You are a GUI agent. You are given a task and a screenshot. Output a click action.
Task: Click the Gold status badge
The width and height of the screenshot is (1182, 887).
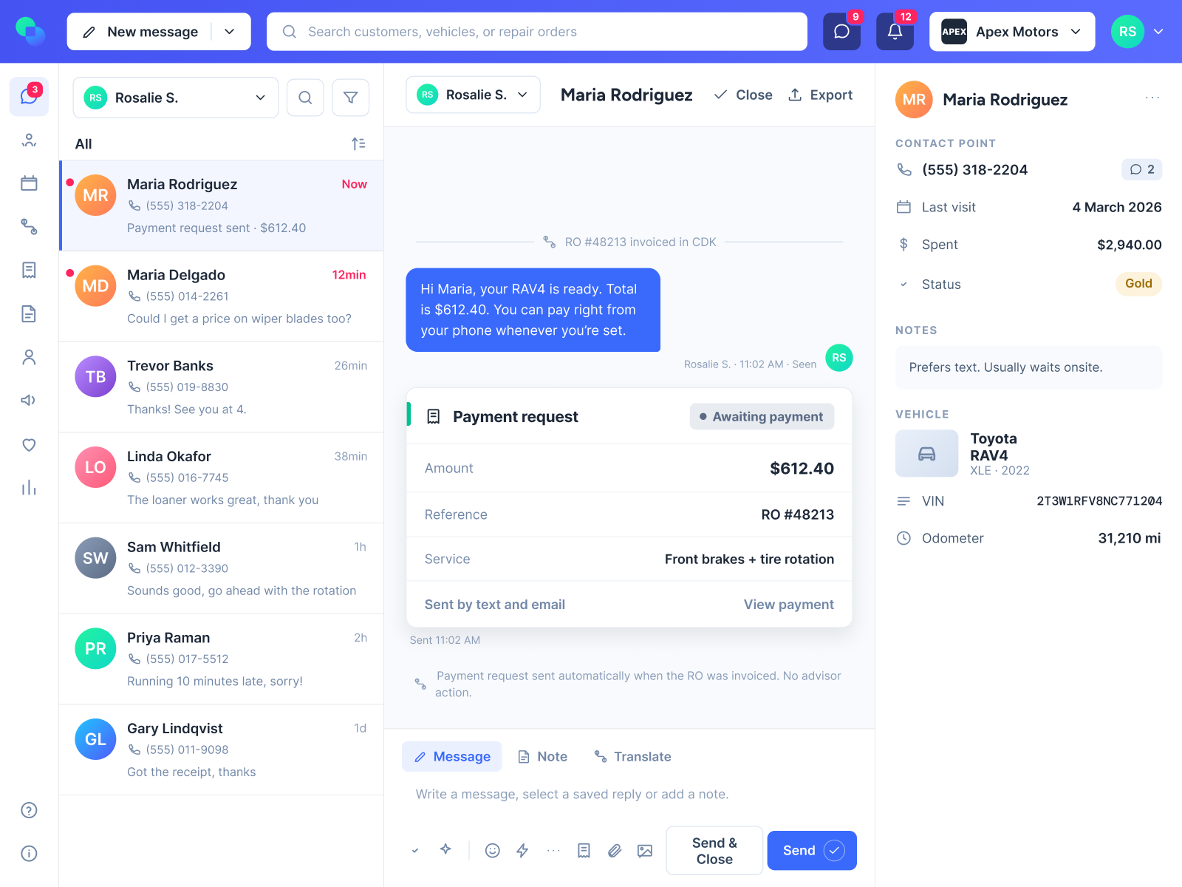pos(1138,284)
